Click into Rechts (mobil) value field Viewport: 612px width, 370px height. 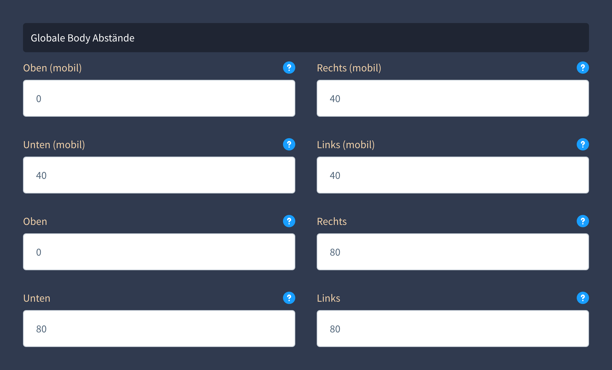point(453,99)
